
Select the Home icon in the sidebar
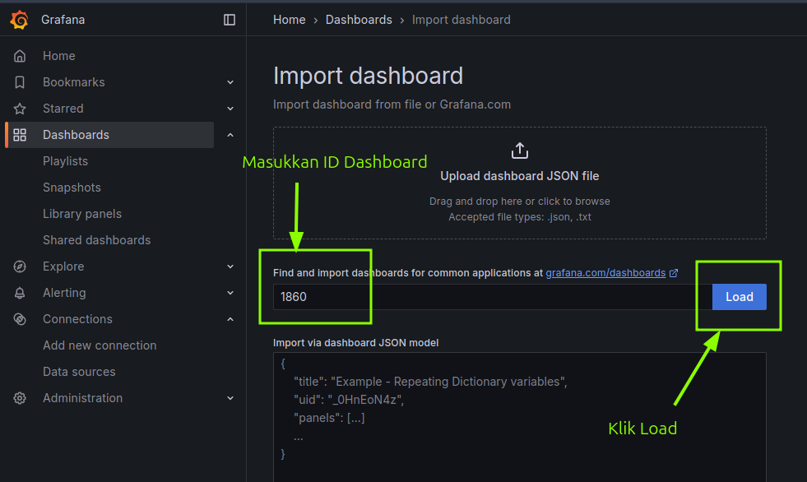coord(19,55)
